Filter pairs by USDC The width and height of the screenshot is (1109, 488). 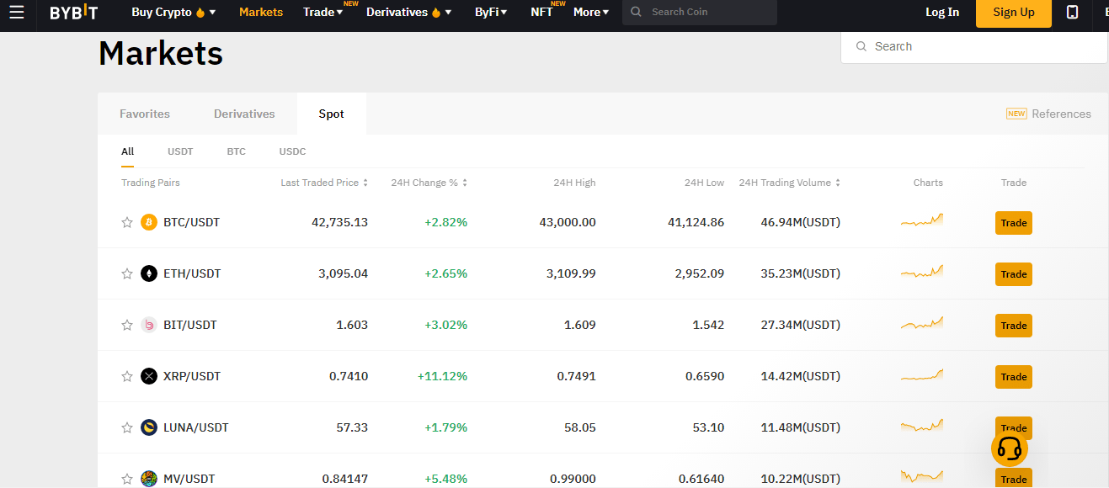[x=292, y=151]
